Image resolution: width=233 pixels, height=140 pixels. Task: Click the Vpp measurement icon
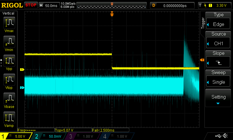(9, 62)
